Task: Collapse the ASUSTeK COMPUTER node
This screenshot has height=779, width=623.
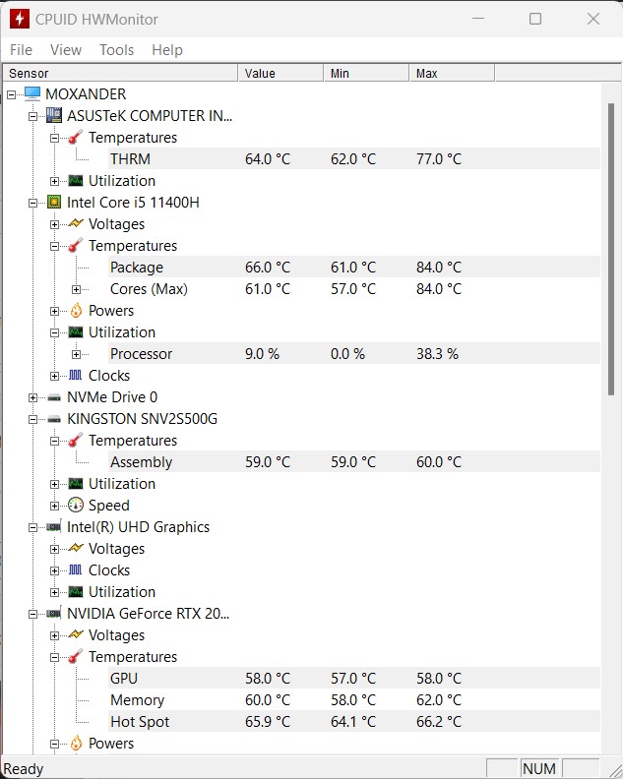Action: (32, 116)
